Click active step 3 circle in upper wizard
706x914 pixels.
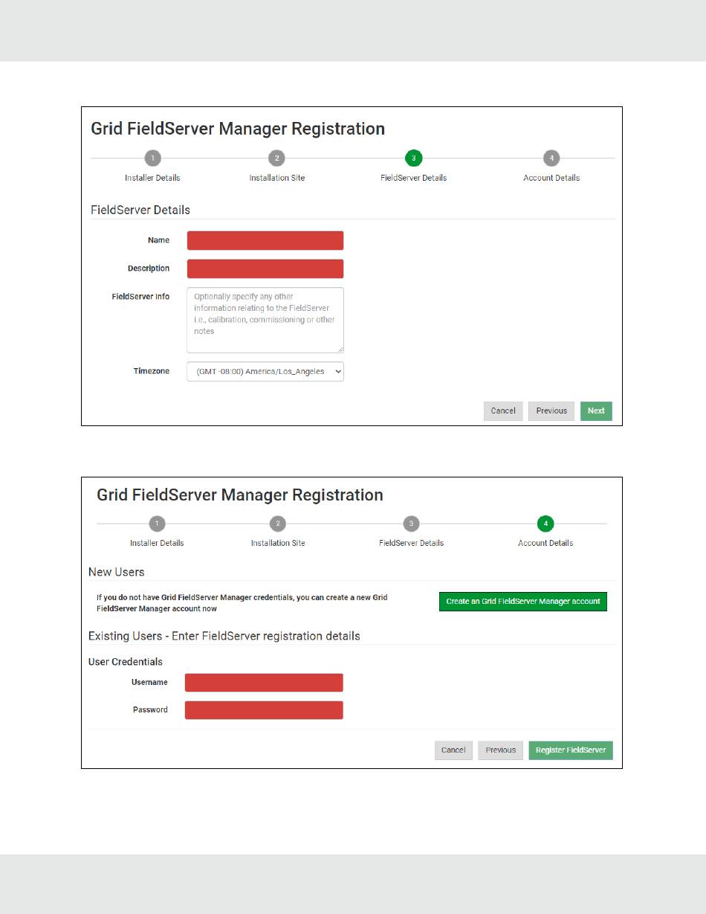click(x=413, y=158)
